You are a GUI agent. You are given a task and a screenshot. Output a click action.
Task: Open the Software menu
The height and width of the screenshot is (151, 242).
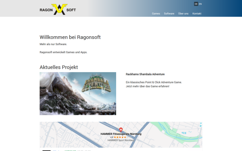169,14
